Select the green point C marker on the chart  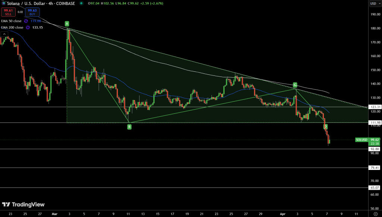point(294,85)
